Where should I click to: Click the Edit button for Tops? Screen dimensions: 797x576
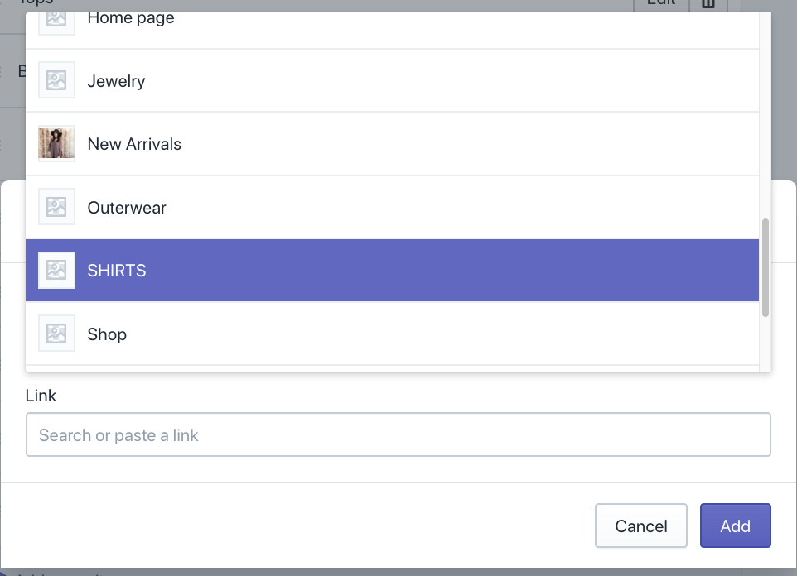pos(660,4)
